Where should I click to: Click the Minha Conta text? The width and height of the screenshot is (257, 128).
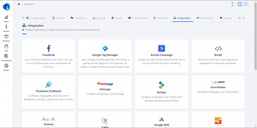click(x=246, y=4)
